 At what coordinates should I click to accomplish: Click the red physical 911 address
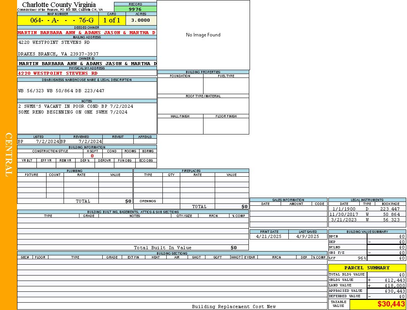58,73
